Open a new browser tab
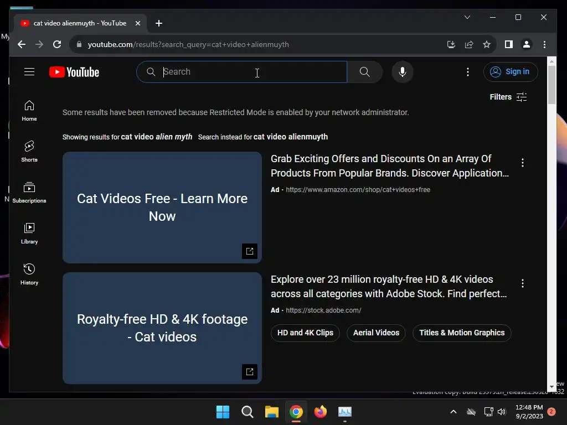 coord(159,23)
